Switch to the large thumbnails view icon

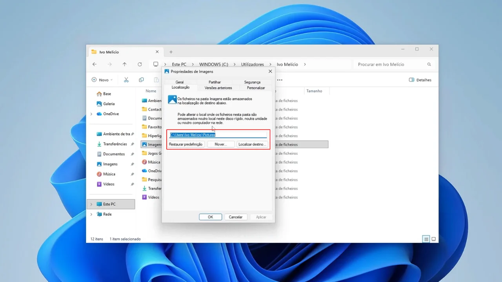[x=434, y=239]
